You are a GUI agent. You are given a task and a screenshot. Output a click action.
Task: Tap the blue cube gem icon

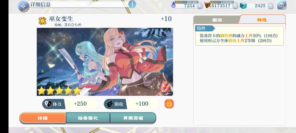[x=243, y=6]
